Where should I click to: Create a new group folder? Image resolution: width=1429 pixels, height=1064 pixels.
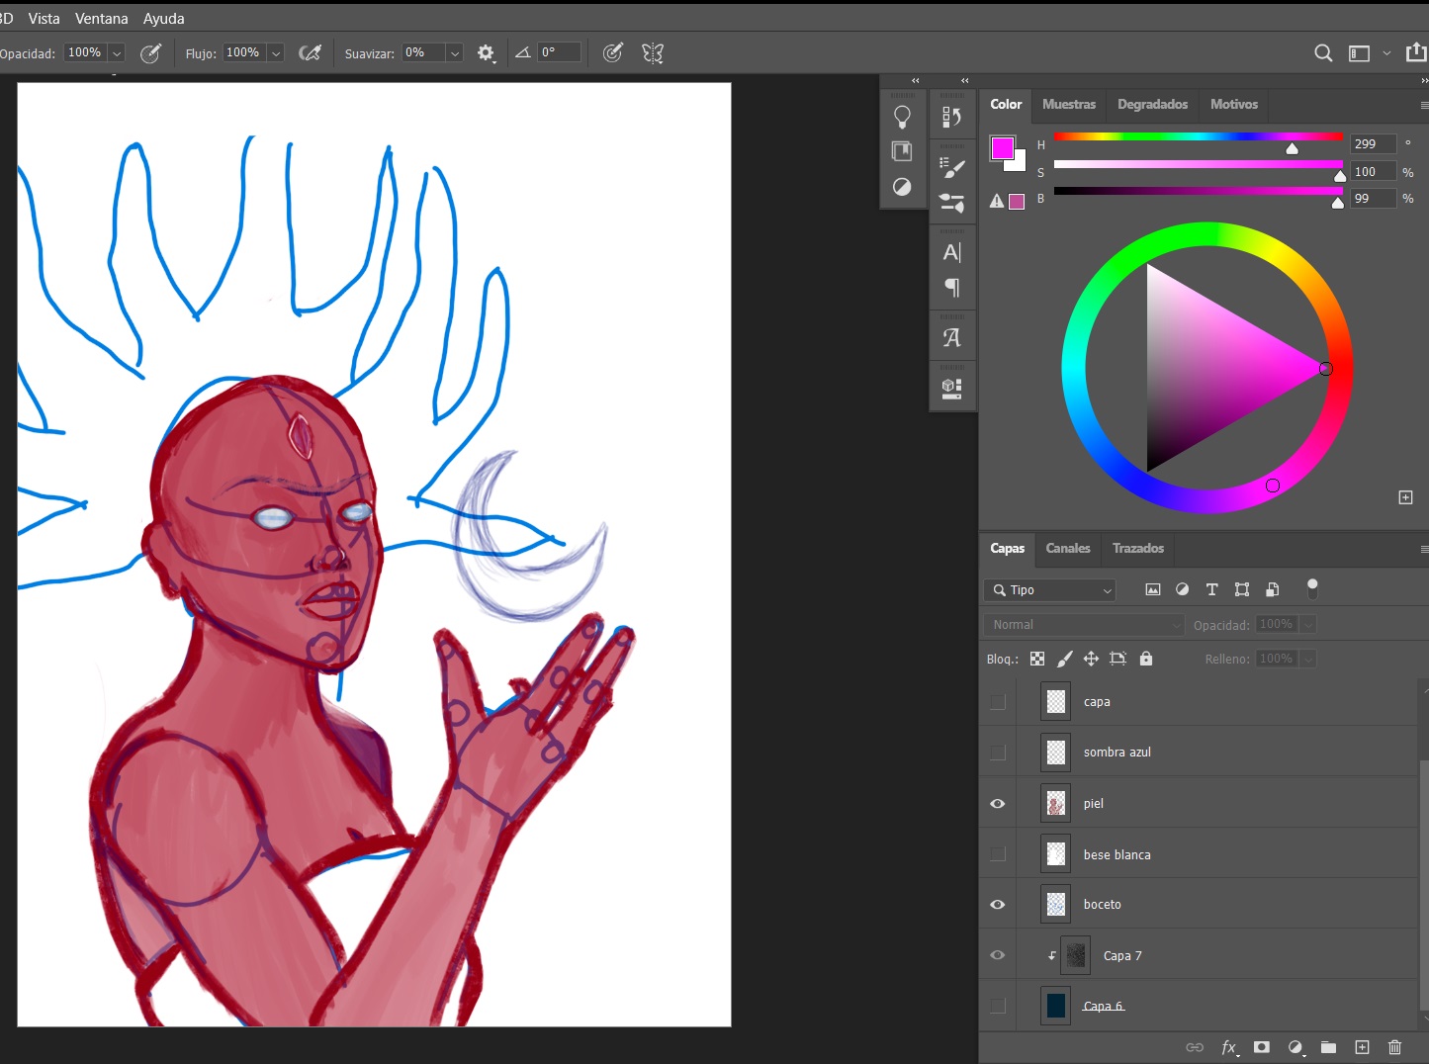(x=1328, y=1047)
